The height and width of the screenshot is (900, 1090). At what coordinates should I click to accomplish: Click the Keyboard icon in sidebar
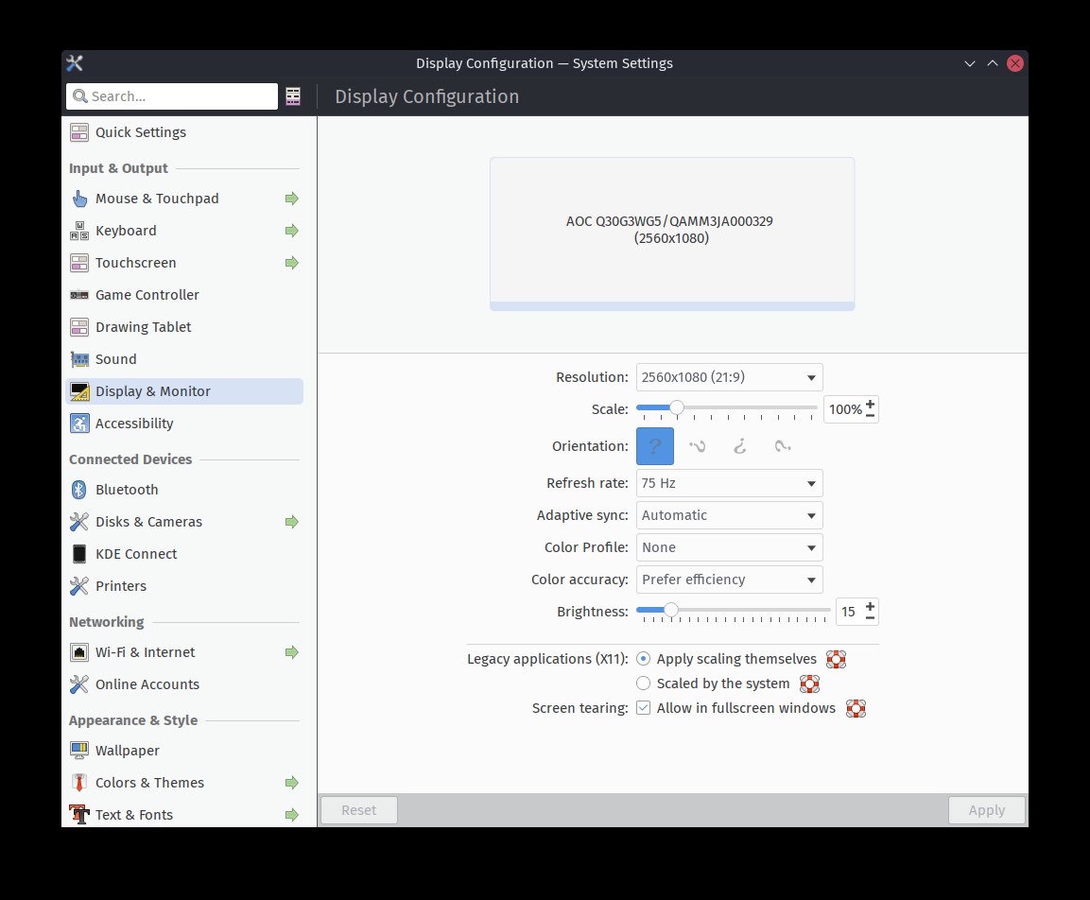pos(79,231)
